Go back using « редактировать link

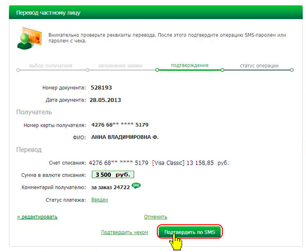tap(37, 217)
